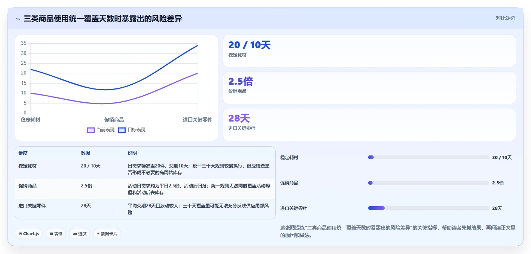
Task: Open the 2.5倍 data card
Action: pyautogui.click(x=370, y=88)
